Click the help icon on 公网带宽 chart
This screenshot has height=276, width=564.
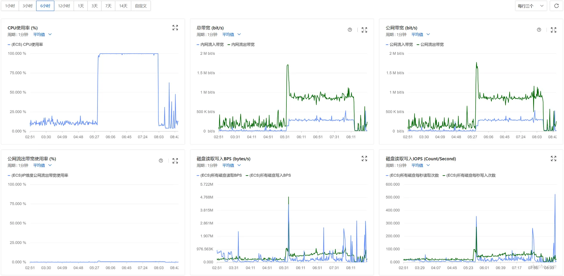click(x=539, y=30)
